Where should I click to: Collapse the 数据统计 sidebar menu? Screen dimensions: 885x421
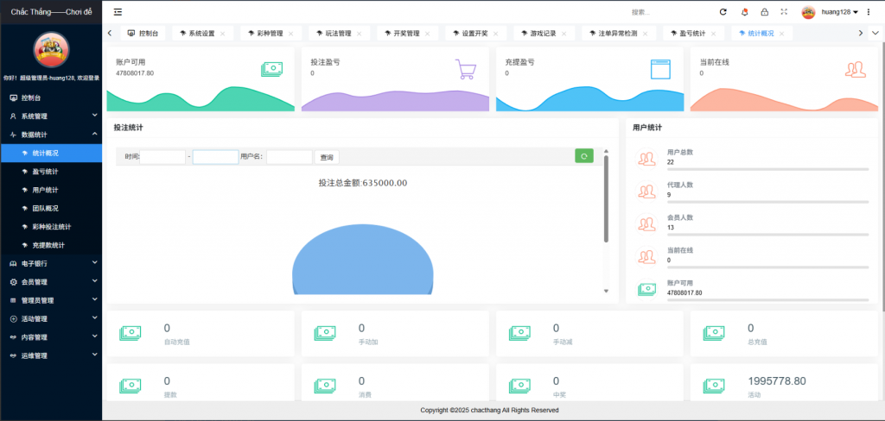pos(50,135)
